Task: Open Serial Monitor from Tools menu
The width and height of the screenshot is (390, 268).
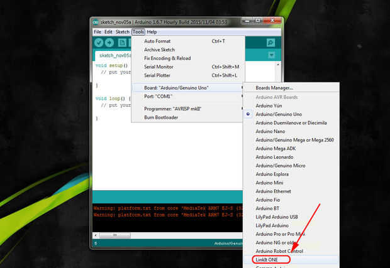Action: coord(187,67)
